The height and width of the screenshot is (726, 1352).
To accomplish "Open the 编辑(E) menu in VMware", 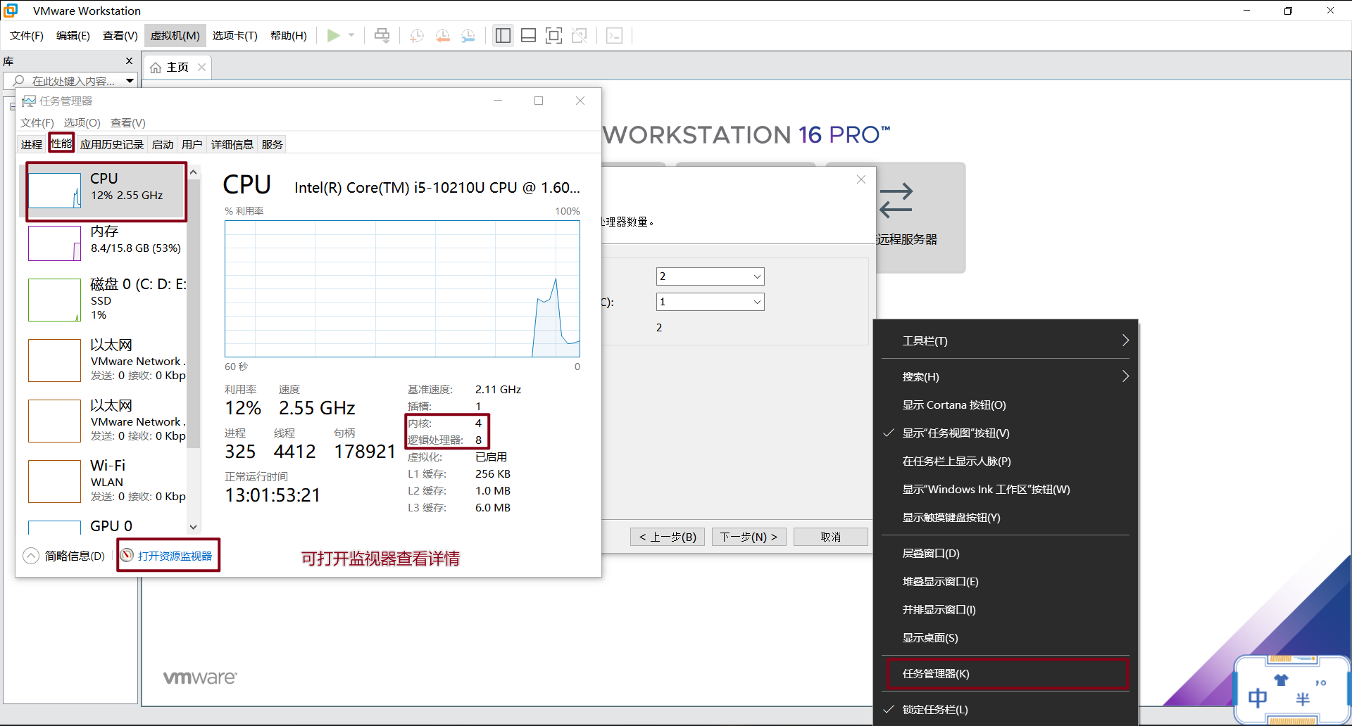I will pyautogui.click(x=73, y=35).
